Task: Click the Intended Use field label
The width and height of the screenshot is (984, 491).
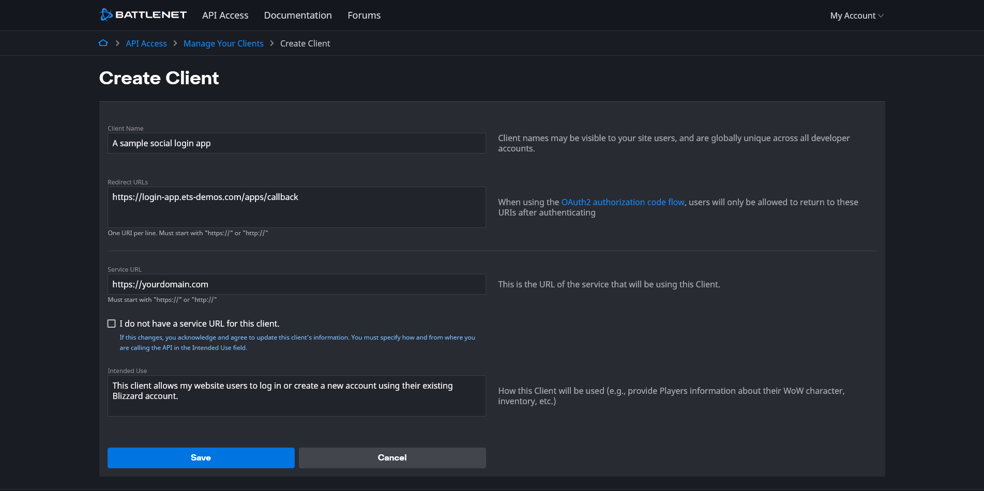Action: click(x=127, y=371)
